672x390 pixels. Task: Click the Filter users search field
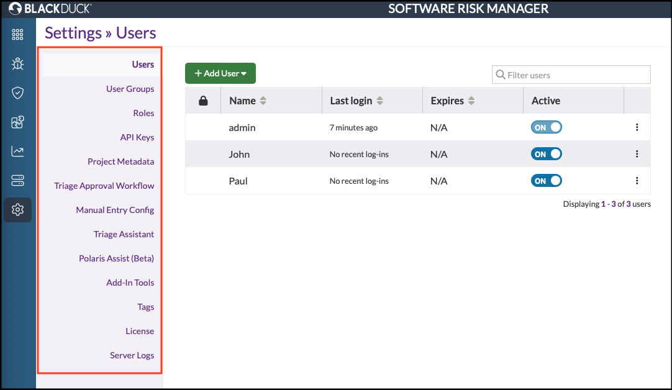tap(571, 75)
